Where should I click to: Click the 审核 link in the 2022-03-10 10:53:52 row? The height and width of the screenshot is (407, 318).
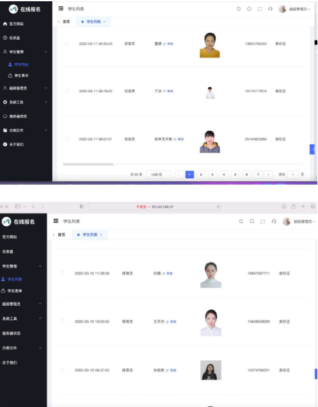tap(173, 322)
